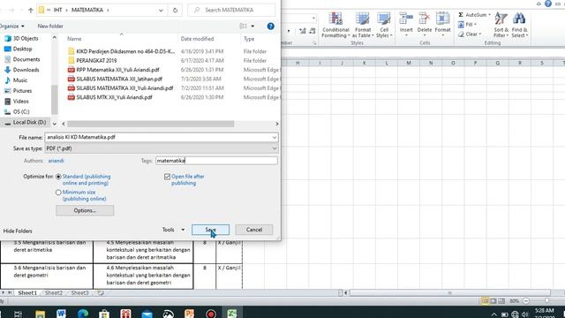
Task: Select Standard publishing optimization
Action: click(x=58, y=177)
